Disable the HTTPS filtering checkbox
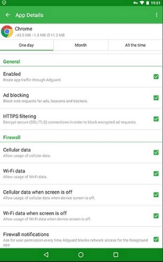Viewport: 163px width, 262px height. (x=156, y=119)
